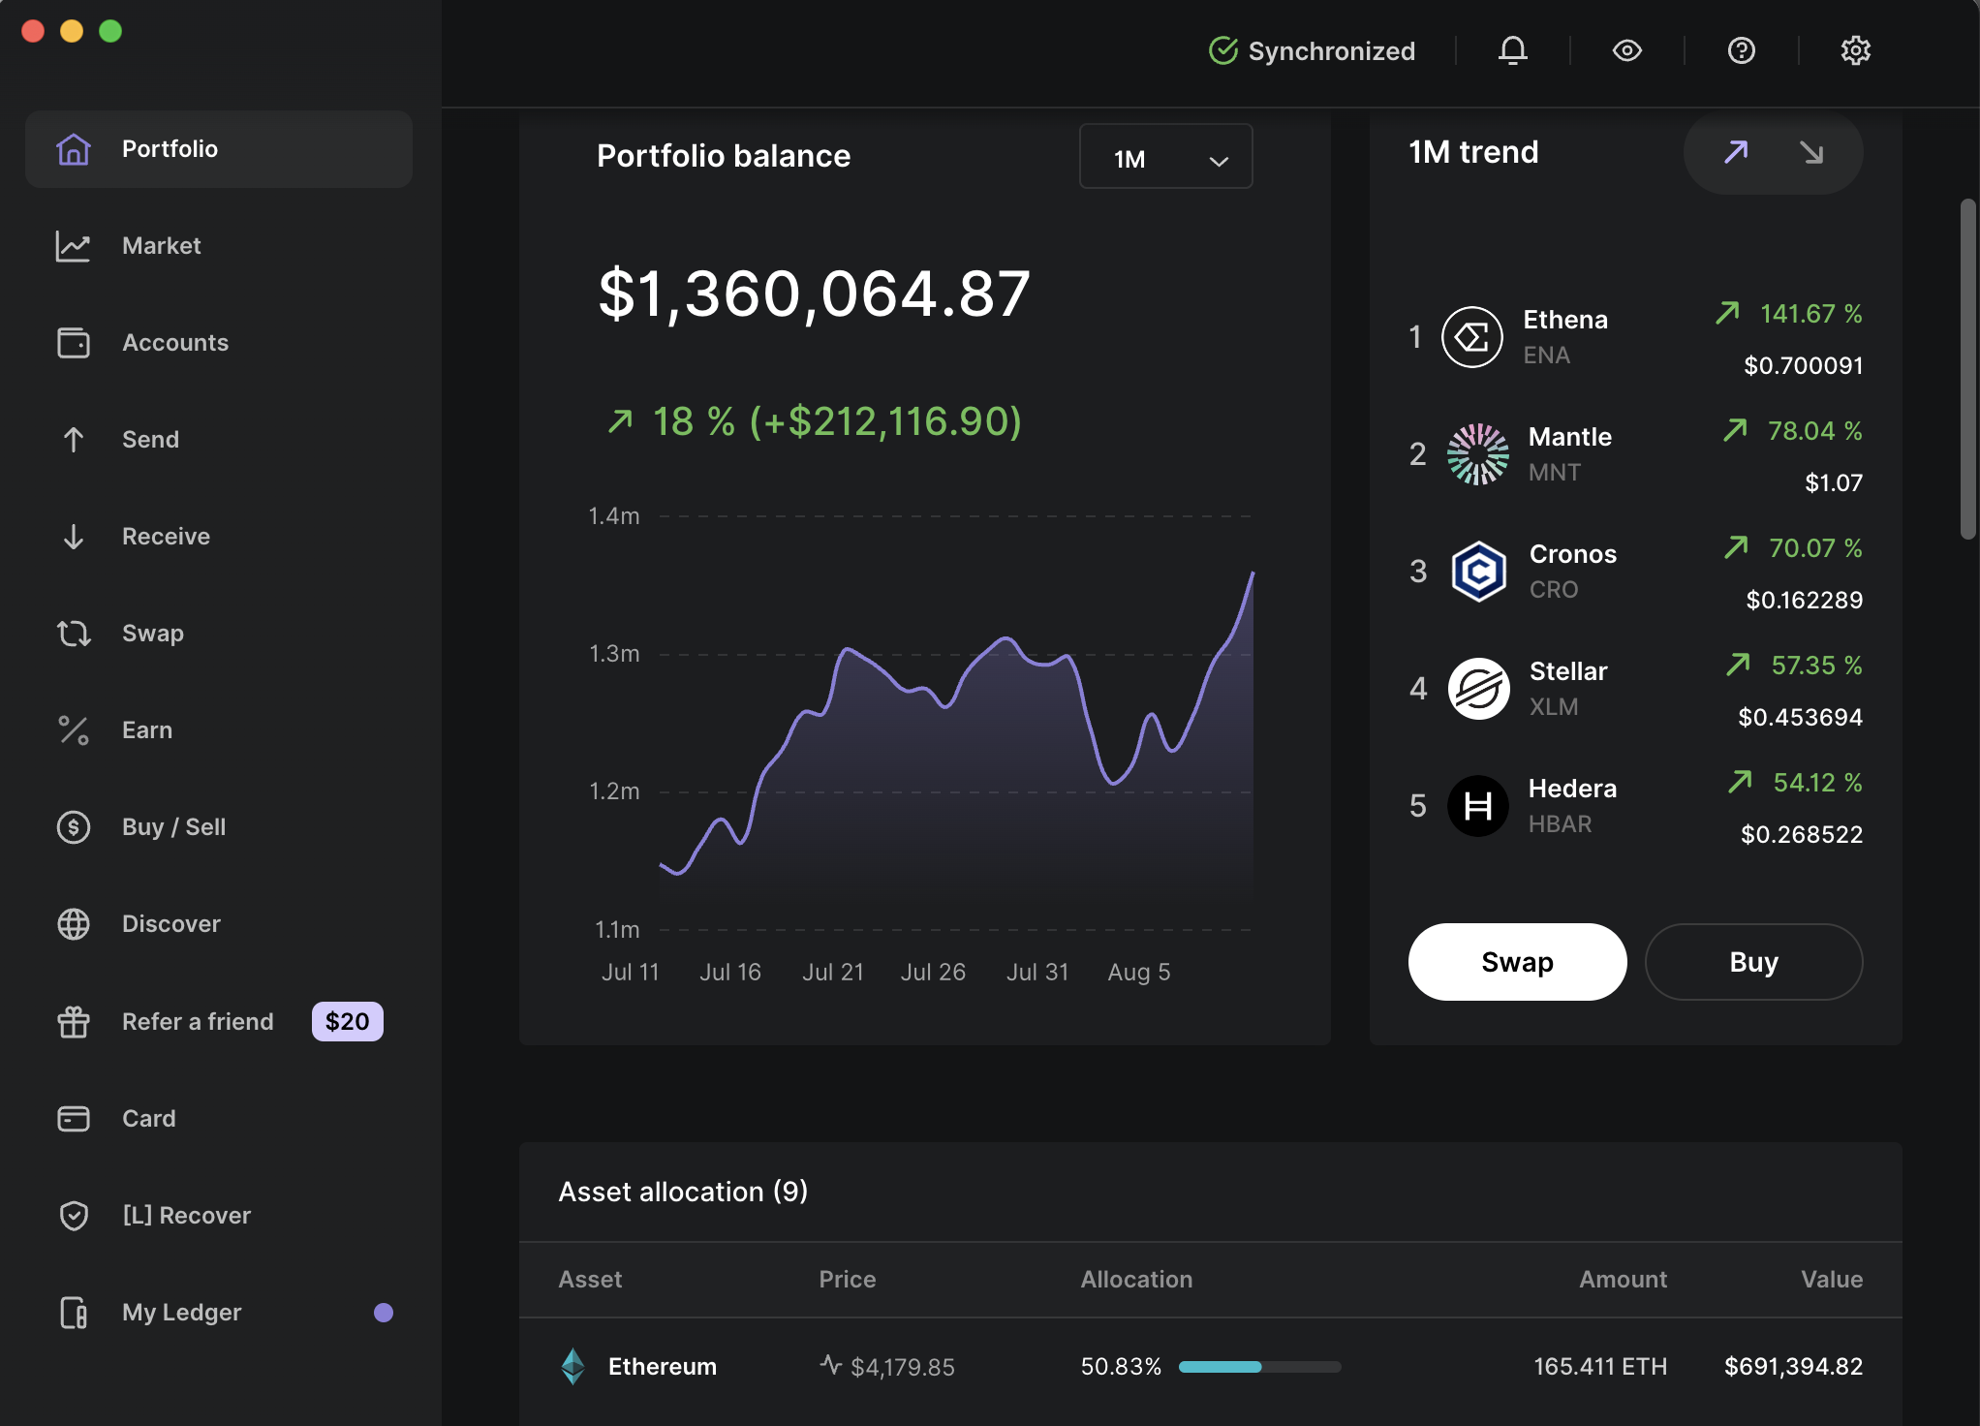Click the Buy button
This screenshot has height=1426, width=1980.
click(1753, 962)
